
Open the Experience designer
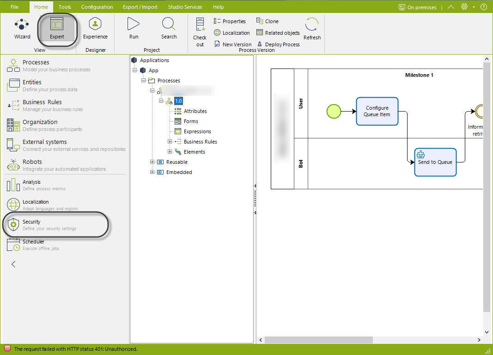[95, 29]
